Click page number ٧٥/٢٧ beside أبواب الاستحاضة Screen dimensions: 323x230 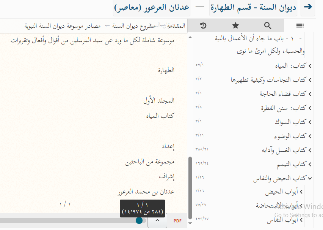click(x=201, y=205)
